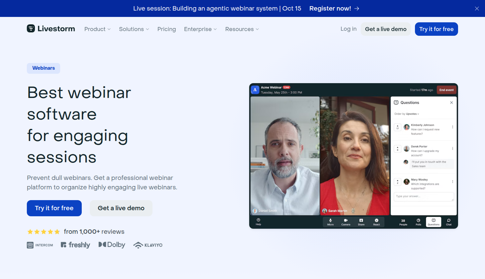Click the Acme Webinar avatar icon
The height and width of the screenshot is (279, 485).
point(255,90)
